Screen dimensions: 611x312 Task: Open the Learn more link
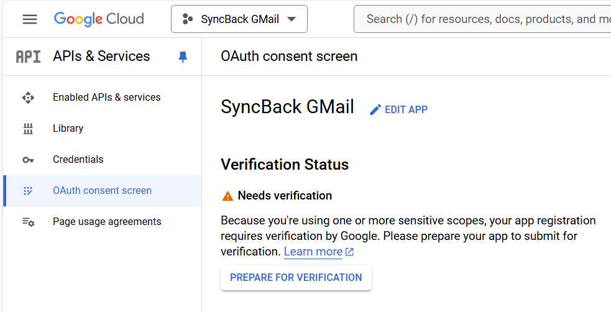tap(313, 252)
